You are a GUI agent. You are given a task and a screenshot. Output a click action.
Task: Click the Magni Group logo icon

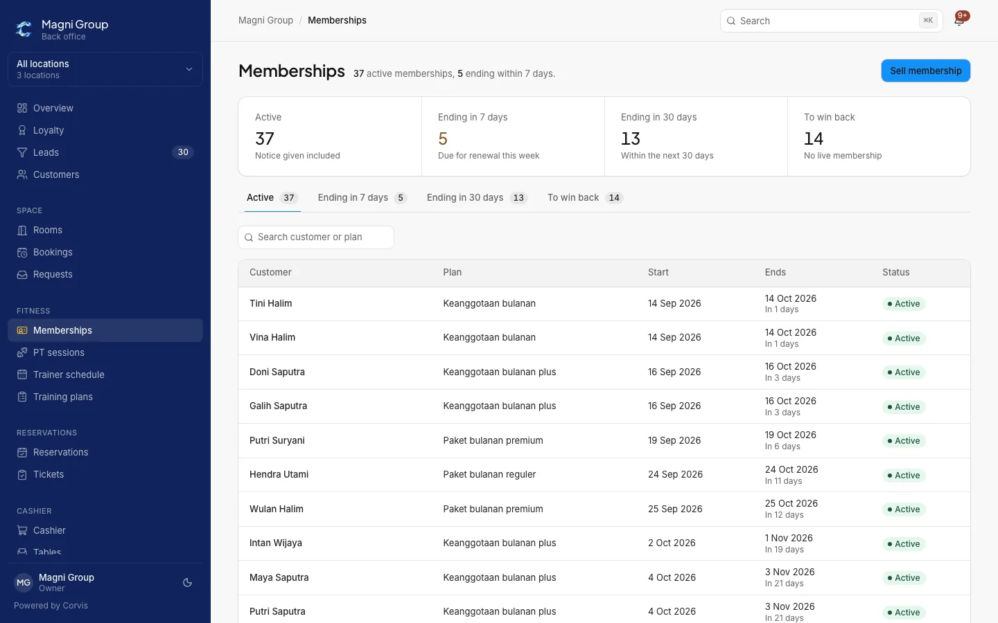[x=24, y=29]
